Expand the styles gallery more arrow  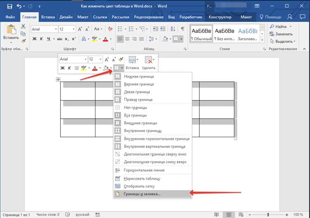point(262,40)
